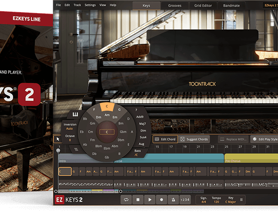Choose the Sus4 chord type
This screenshot has width=278, height=220.
(x=143, y=137)
